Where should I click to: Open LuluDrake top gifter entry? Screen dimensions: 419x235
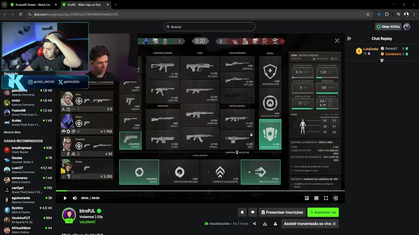pyautogui.click(x=367, y=51)
